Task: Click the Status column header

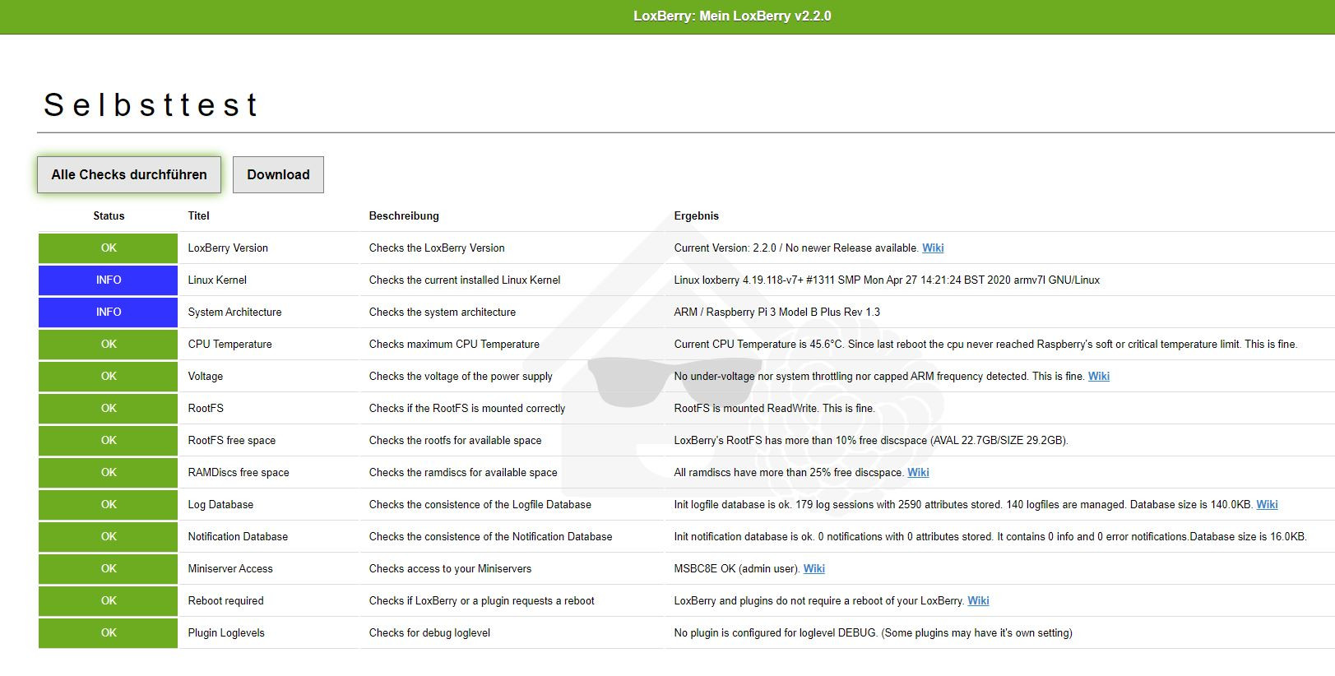Action: 109,215
